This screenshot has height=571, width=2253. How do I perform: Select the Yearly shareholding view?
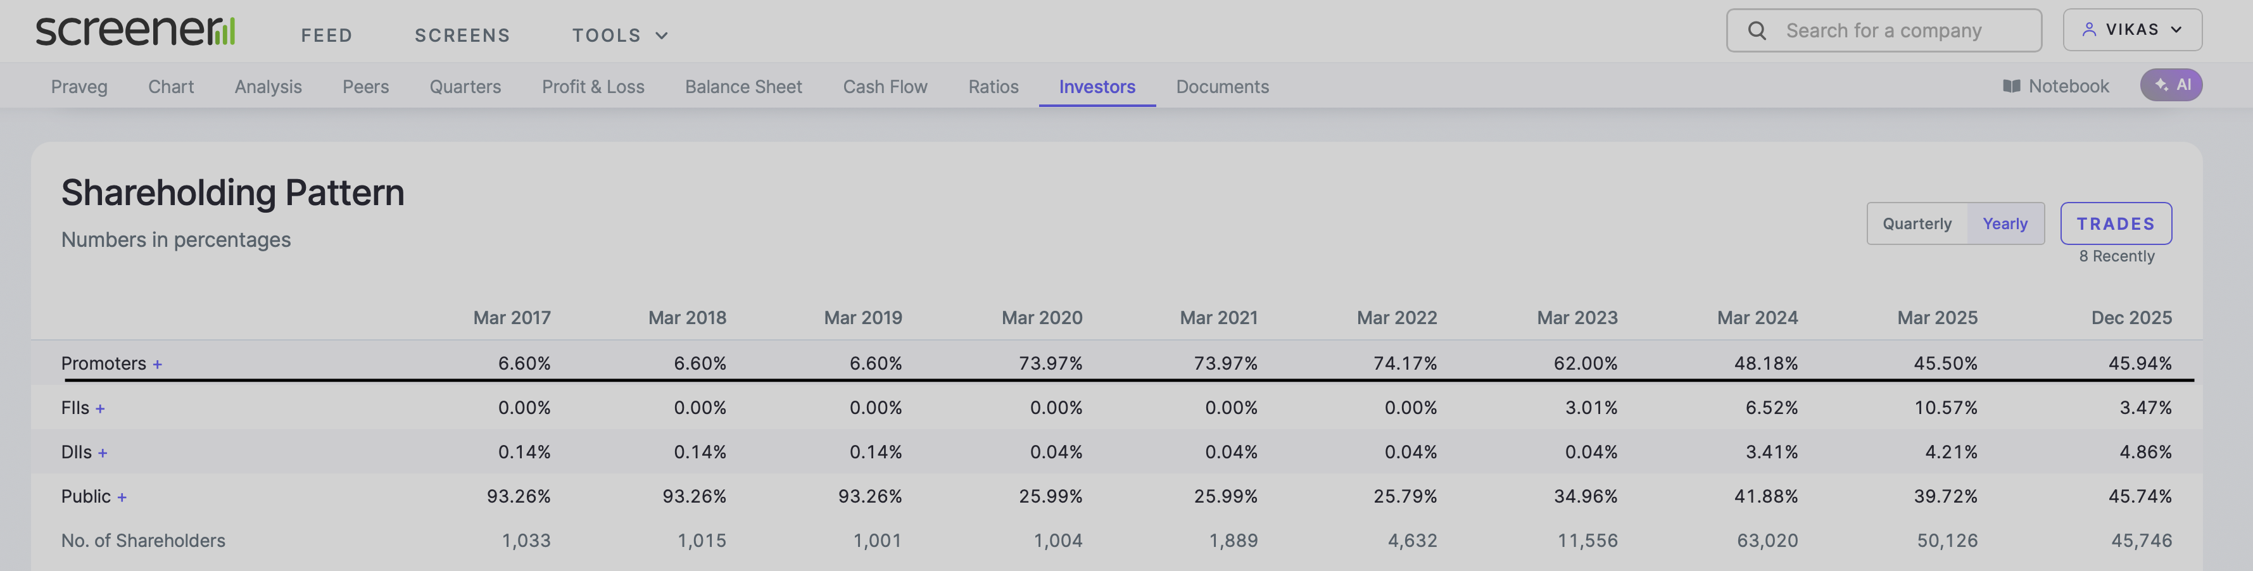[x=2004, y=224]
